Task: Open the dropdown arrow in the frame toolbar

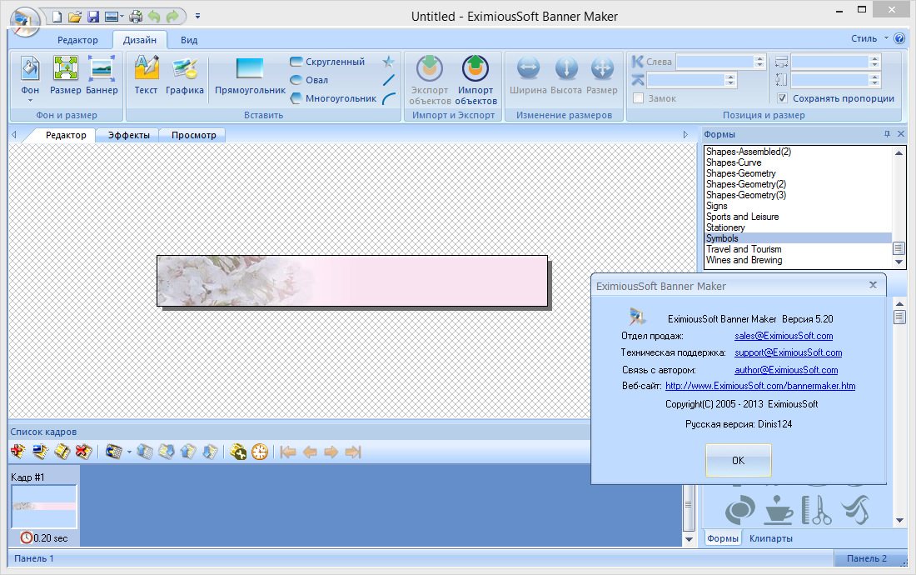Action: (129, 452)
